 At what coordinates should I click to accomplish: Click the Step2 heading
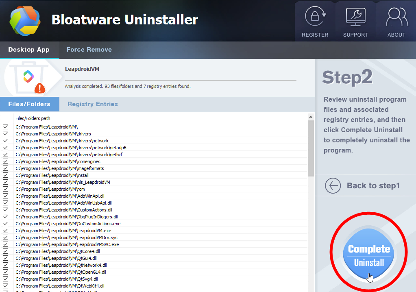(x=347, y=77)
